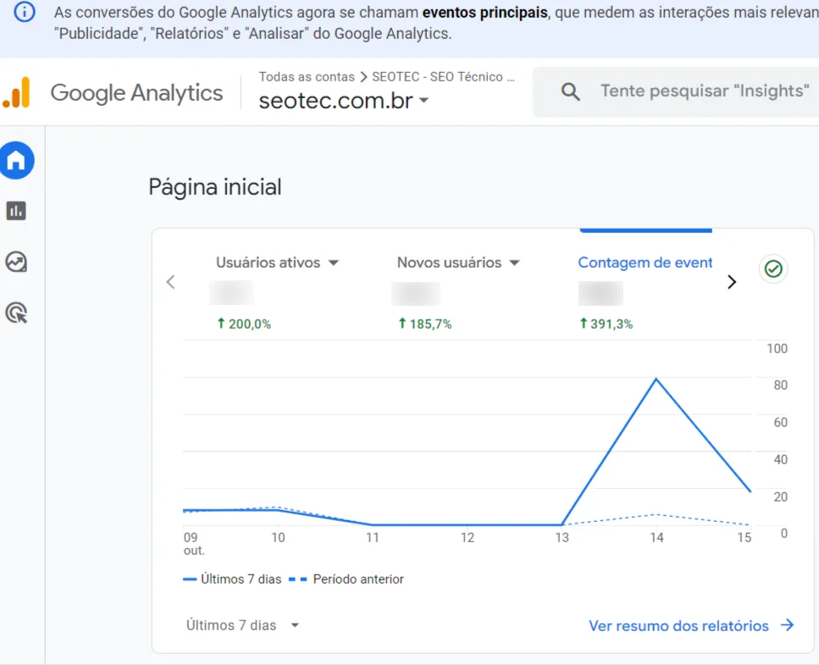The height and width of the screenshot is (665, 819).
Task: Click the 13 axis date label
Action: [562, 537]
